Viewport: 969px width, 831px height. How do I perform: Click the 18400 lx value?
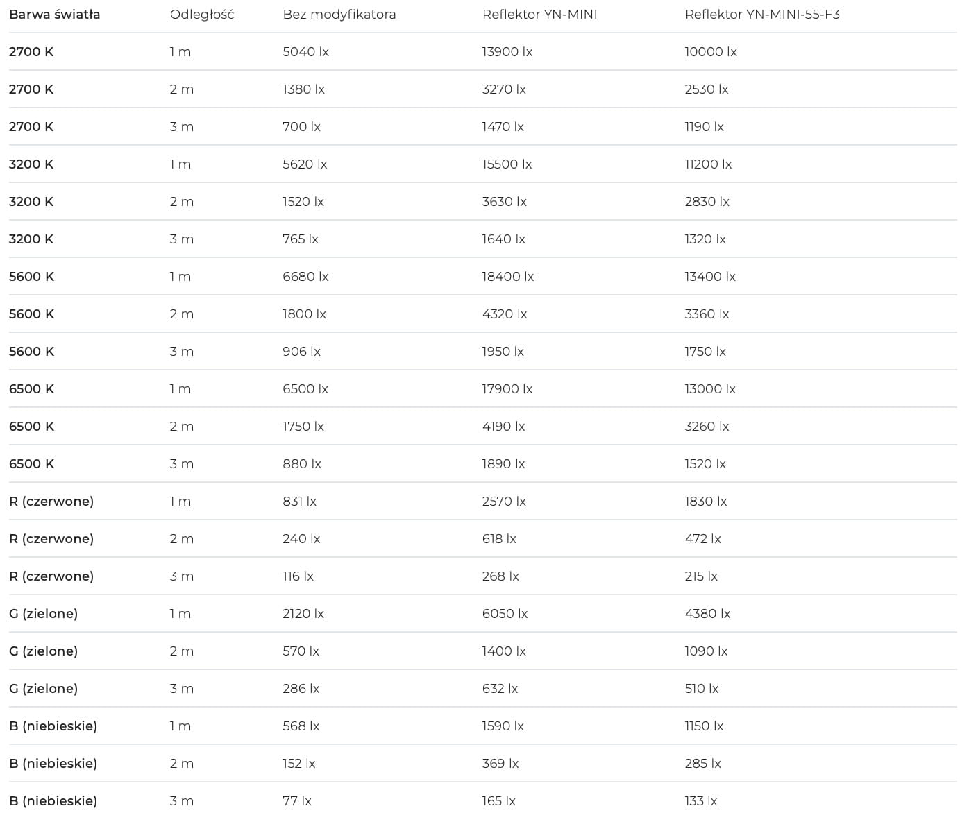point(508,277)
